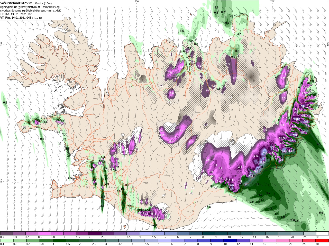This screenshot has width=329, height=246.
Task: Click the 'rigning/skúrir' legend description line
Action: 30,7
